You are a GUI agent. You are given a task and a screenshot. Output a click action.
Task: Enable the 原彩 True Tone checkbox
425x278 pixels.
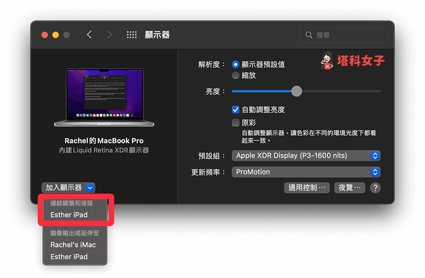coord(235,123)
